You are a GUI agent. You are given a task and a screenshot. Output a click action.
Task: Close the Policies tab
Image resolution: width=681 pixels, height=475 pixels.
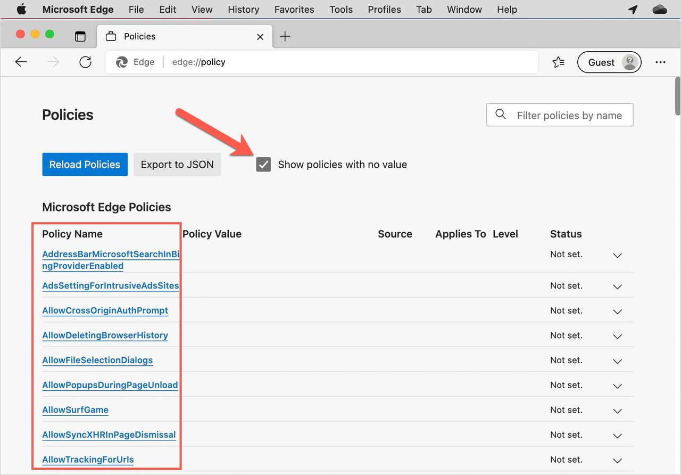[x=260, y=37]
